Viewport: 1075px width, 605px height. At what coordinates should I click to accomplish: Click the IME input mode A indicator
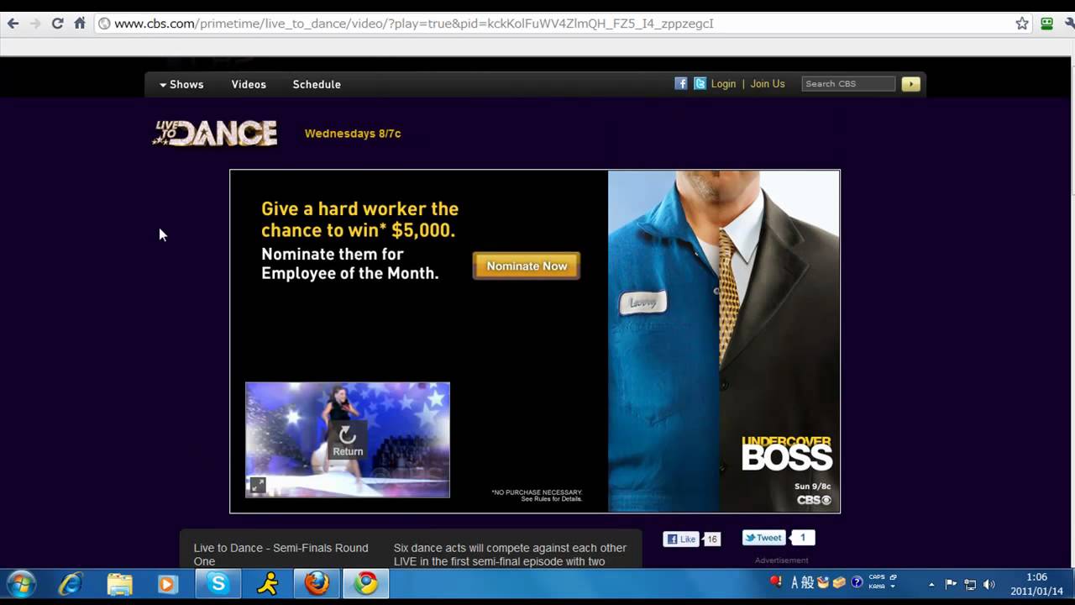(795, 582)
